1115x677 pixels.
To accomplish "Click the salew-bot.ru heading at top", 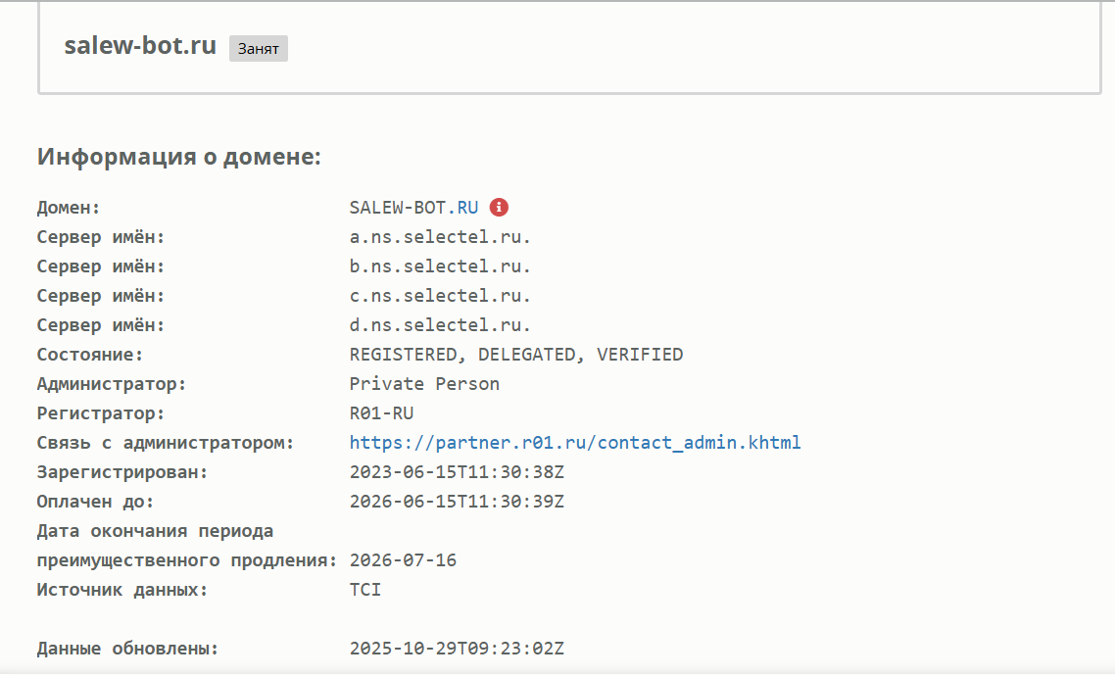I will pyautogui.click(x=140, y=46).
